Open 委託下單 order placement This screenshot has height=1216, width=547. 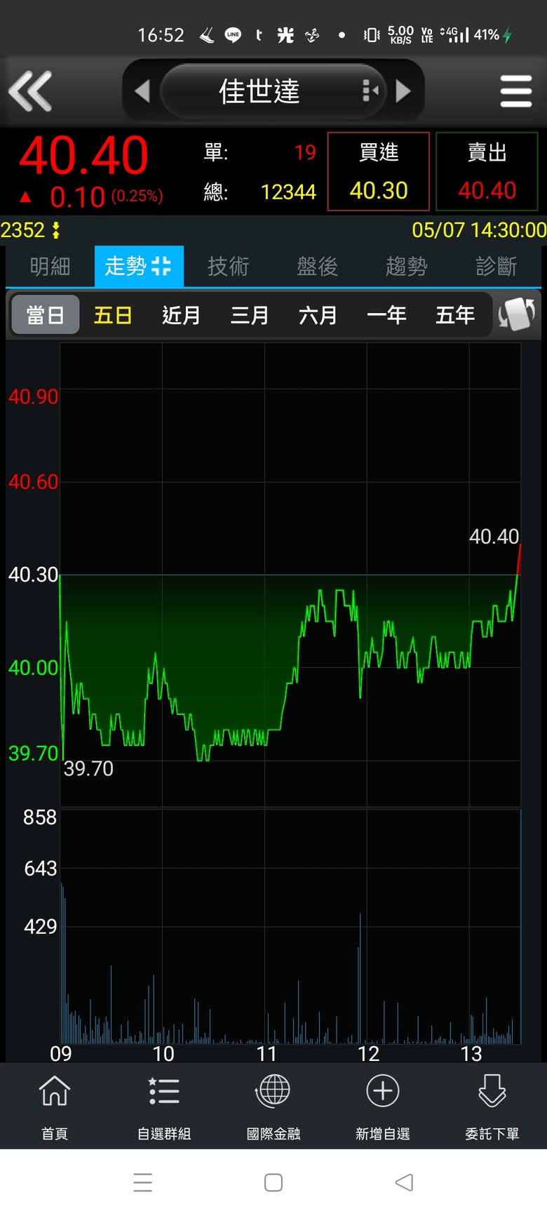pos(492,1107)
